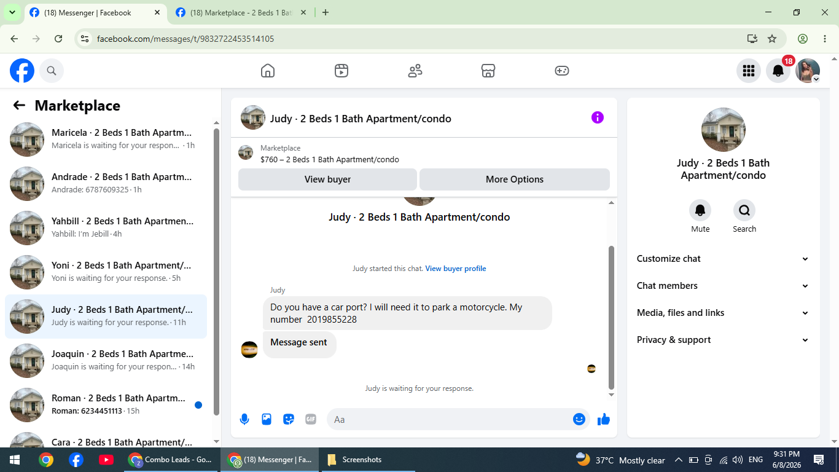Open the install app icon in address bar

pos(752,39)
